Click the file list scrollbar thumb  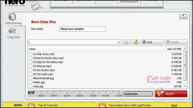(185, 66)
